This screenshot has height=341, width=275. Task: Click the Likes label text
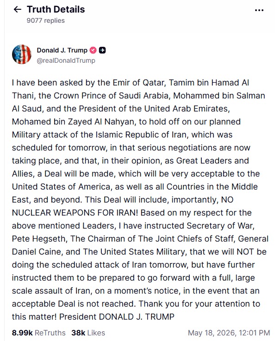[96, 333]
